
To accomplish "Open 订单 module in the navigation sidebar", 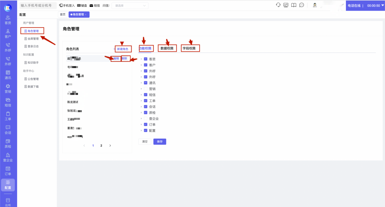I will (8, 171).
